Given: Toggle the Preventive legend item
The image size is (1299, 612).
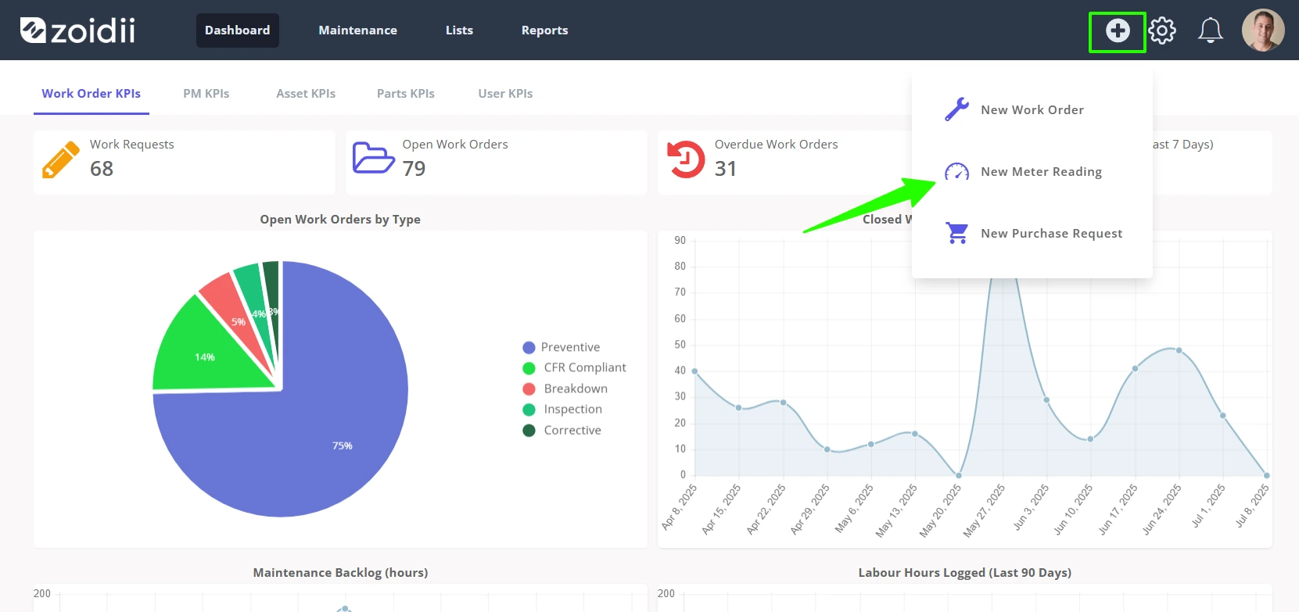Looking at the screenshot, I should [562, 347].
